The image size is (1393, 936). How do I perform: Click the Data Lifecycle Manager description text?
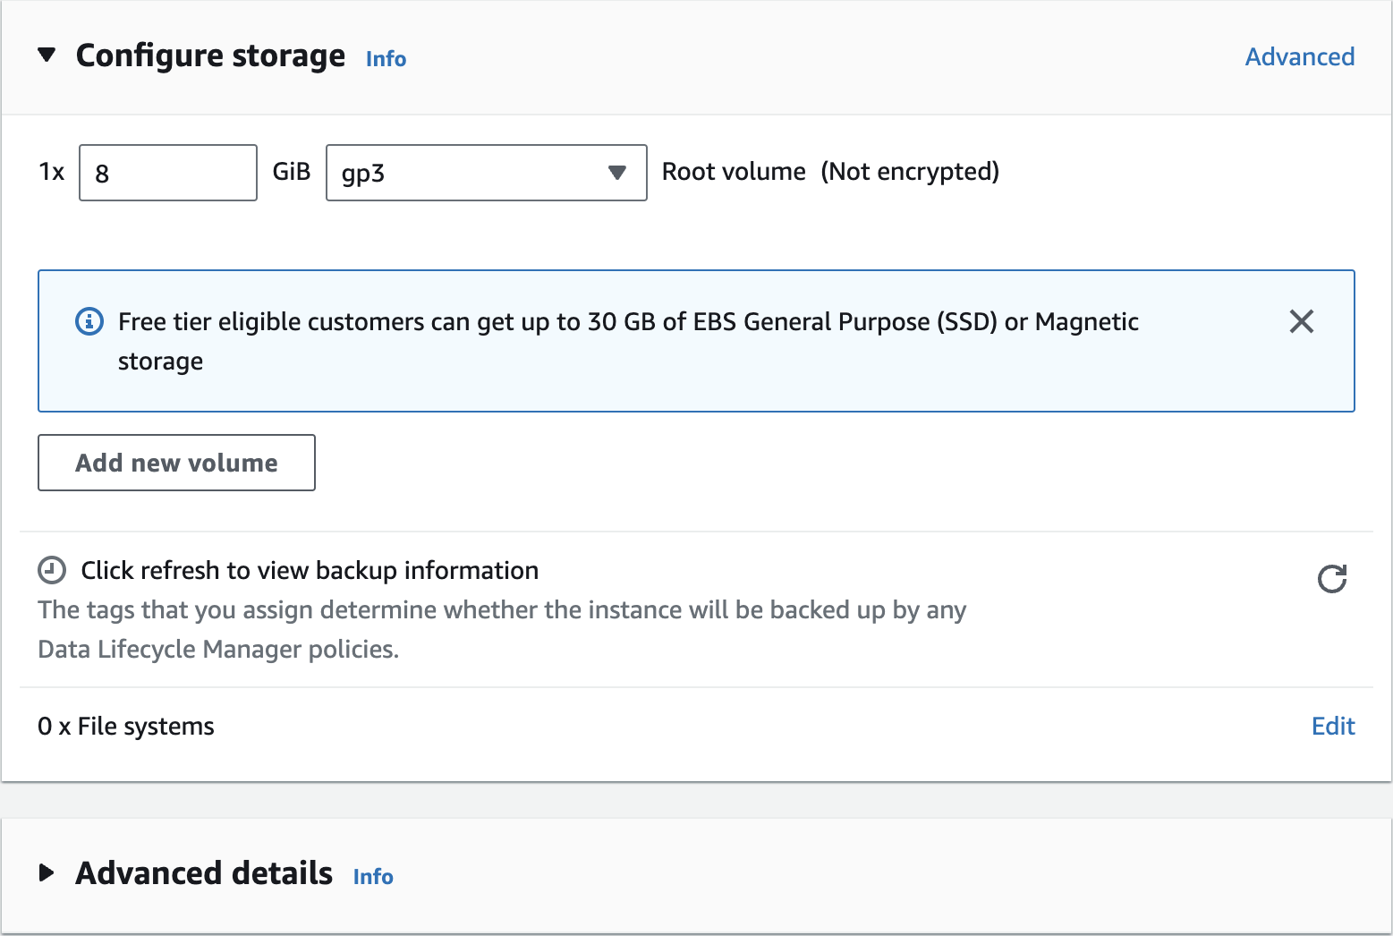(501, 629)
